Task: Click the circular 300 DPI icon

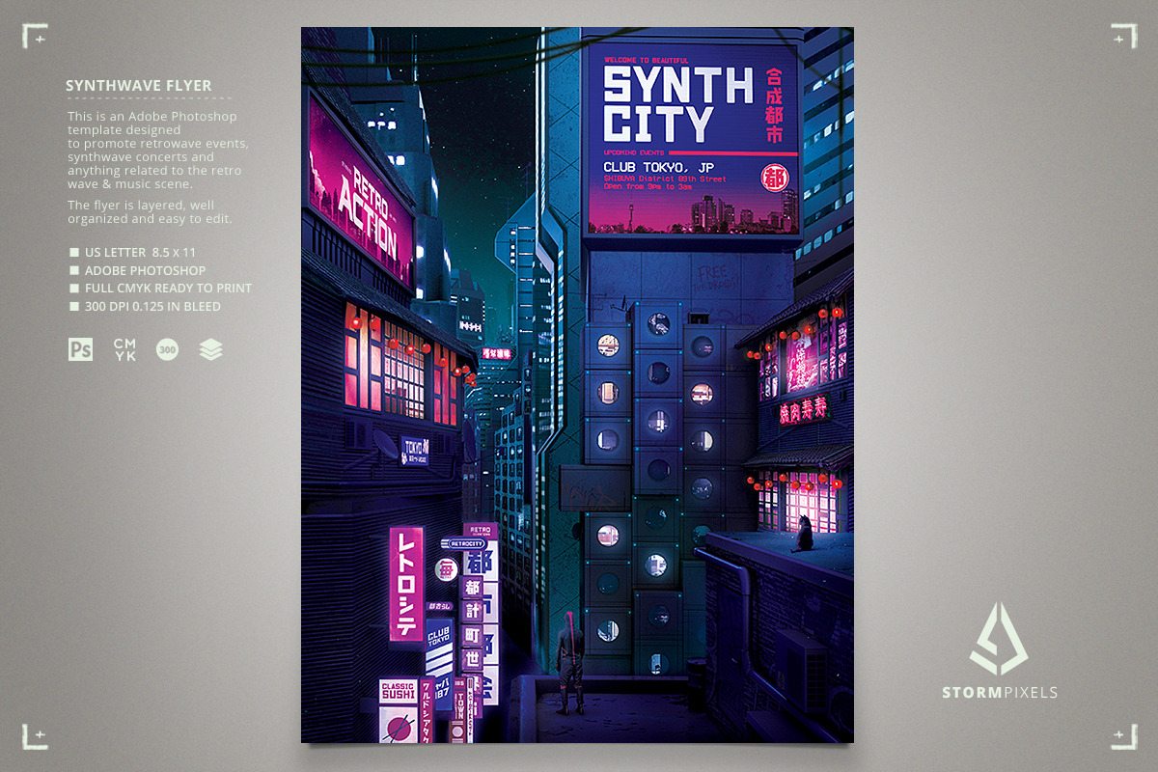Action: coord(167,349)
